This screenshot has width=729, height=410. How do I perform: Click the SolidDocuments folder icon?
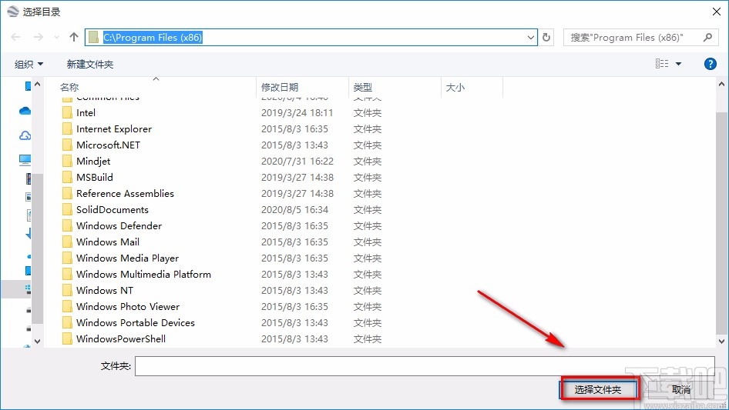point(67,210)
